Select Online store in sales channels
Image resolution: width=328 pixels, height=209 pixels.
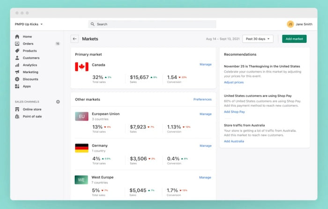[x=32, y=109]
